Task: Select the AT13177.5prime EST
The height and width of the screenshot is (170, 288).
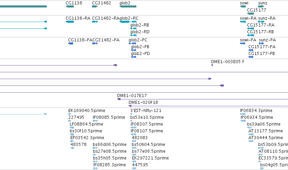Action: [x=266, y=131]
